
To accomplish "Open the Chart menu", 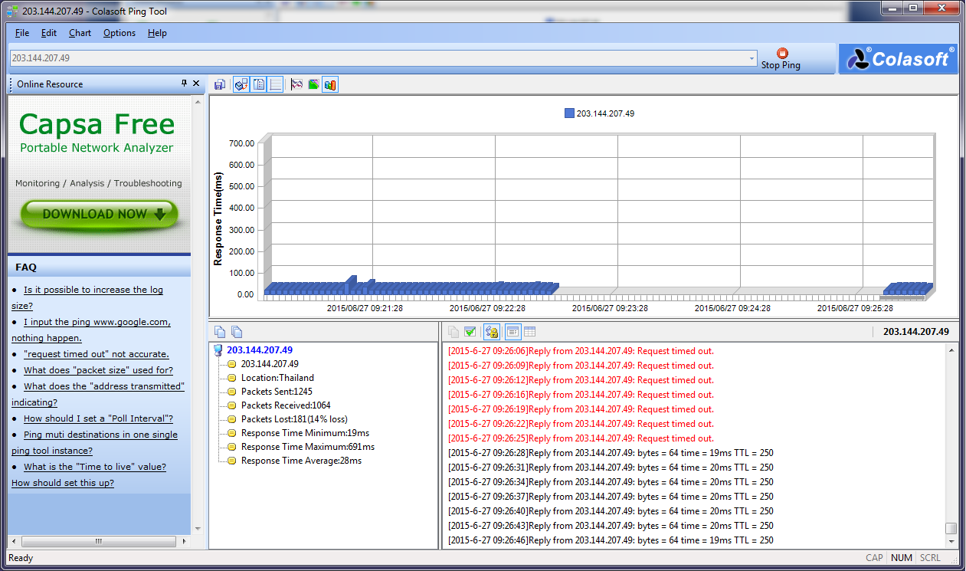I will coord(80,33).
